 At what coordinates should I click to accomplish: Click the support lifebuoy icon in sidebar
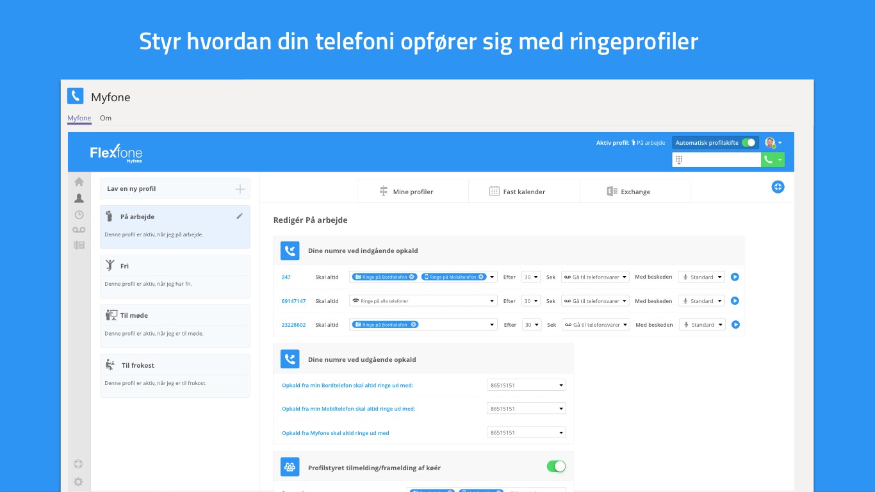coord(78,464)
